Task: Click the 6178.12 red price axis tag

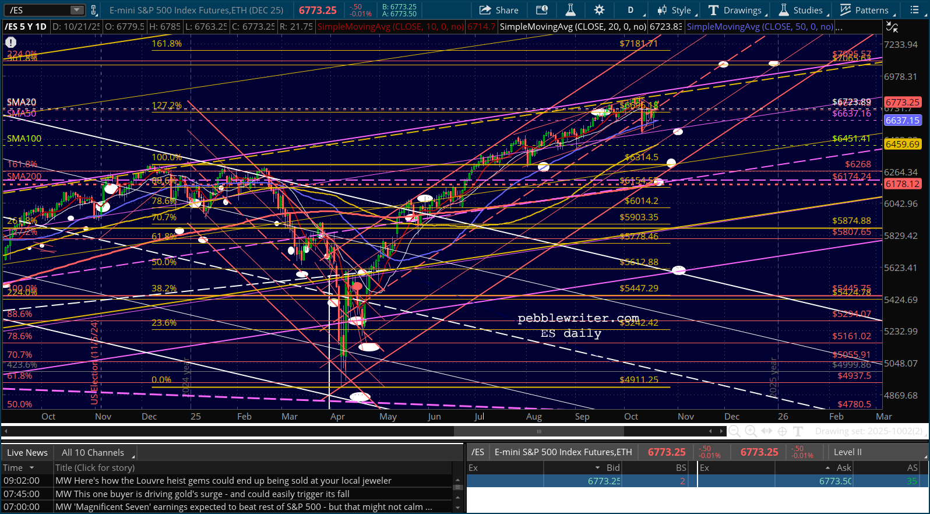Action: coord(903,184)
